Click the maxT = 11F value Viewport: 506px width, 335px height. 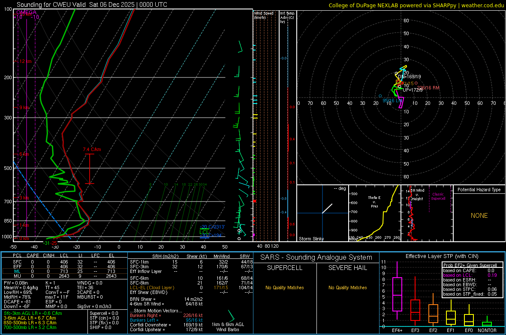coord(57,296)
